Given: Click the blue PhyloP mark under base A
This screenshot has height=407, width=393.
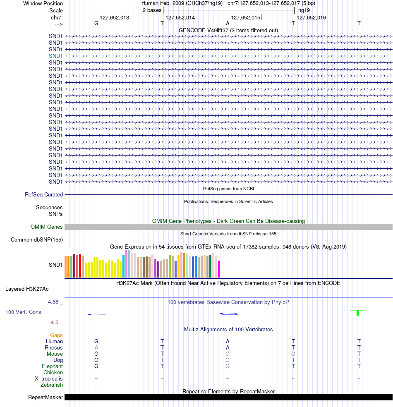Looking at the screenshot, I should [229, 314].
